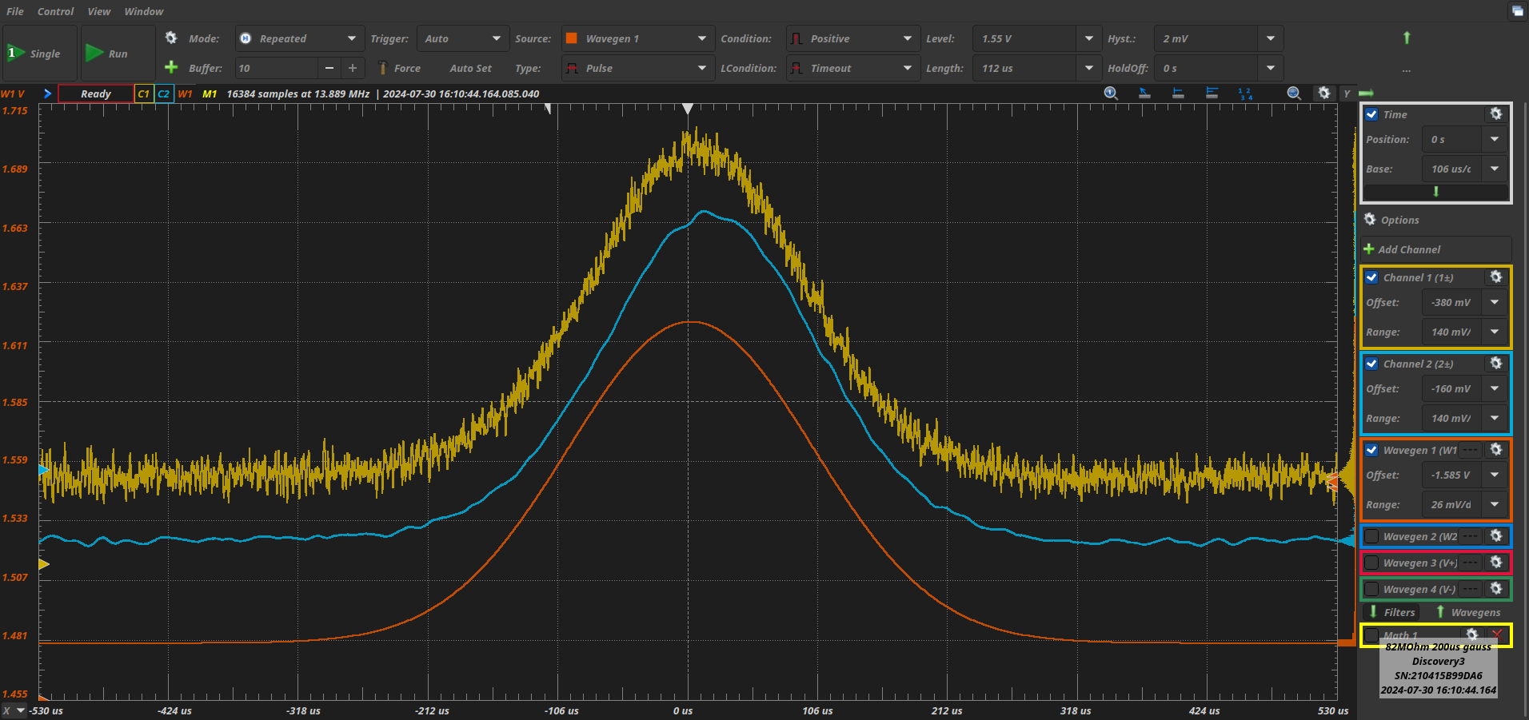
Task: Select the C2 channel tag
Action: (164, 93)
